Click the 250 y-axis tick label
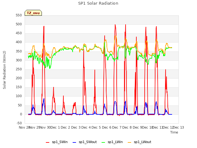The width and height of the screenshot is (197, 148). [x=19, y=69]
